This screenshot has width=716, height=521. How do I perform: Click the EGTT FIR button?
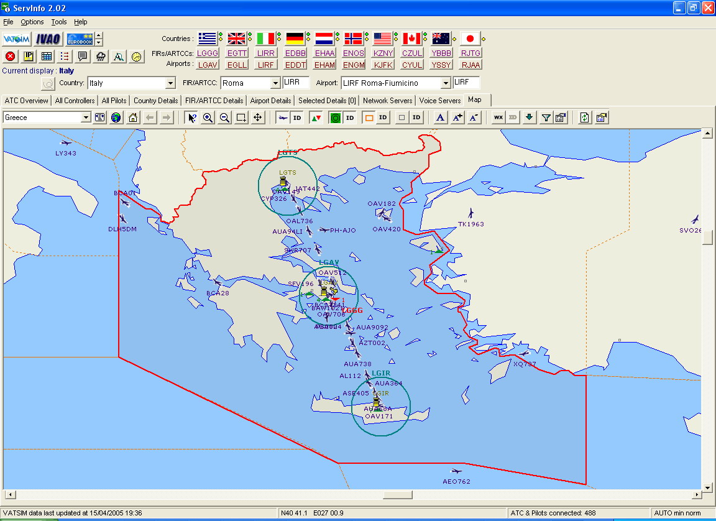237,53
